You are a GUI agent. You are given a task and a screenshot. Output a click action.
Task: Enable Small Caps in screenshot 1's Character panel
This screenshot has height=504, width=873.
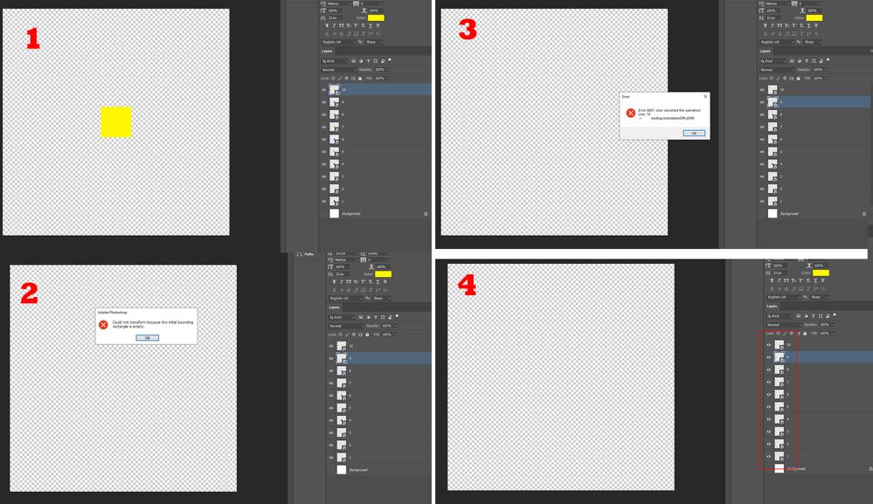click(x=349, y=25)
